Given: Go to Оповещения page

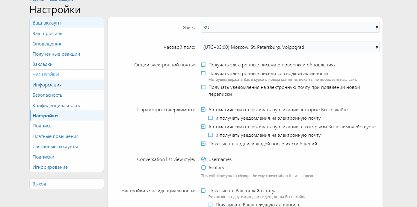Looking at the screenshot, I should click(x=47, y=44).
